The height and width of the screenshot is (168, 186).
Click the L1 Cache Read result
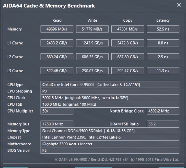click(x=57, y=43)
